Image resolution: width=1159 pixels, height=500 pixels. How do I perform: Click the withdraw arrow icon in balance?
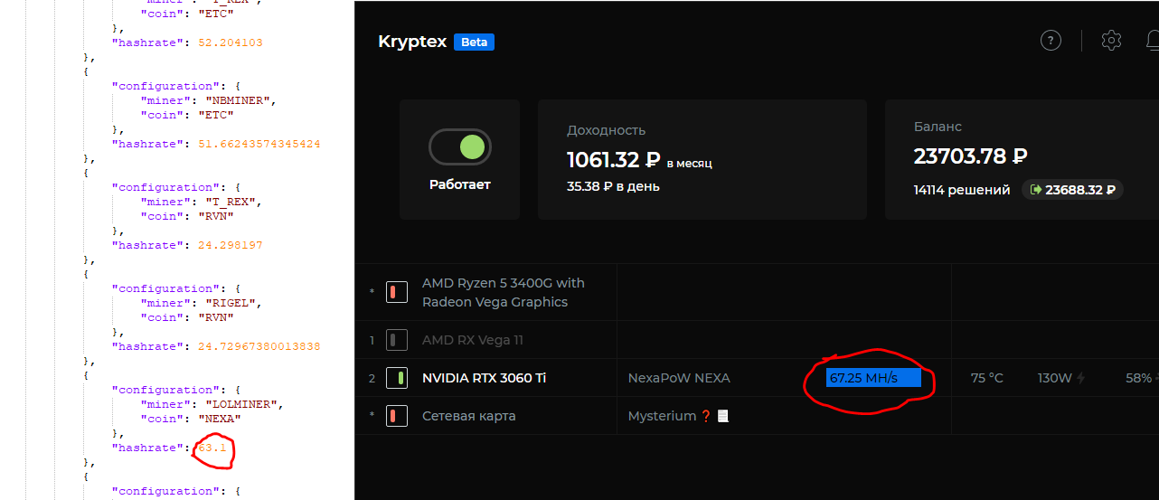[x=1035, y=190]
